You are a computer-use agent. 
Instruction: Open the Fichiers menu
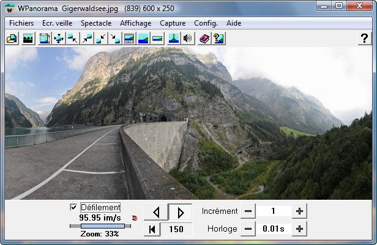[x=21, y=23]
